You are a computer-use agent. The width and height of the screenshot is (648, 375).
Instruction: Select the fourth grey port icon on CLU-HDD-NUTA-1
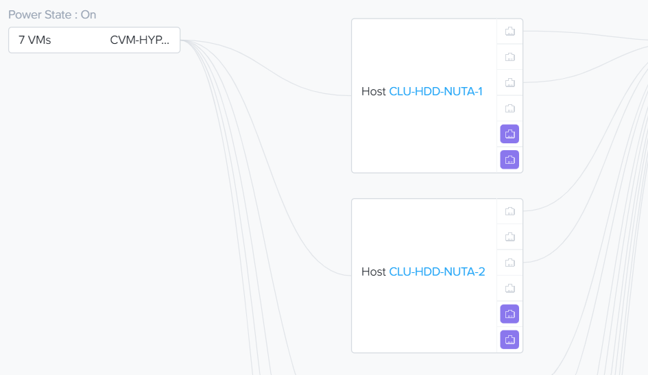(x=509, y=108)
